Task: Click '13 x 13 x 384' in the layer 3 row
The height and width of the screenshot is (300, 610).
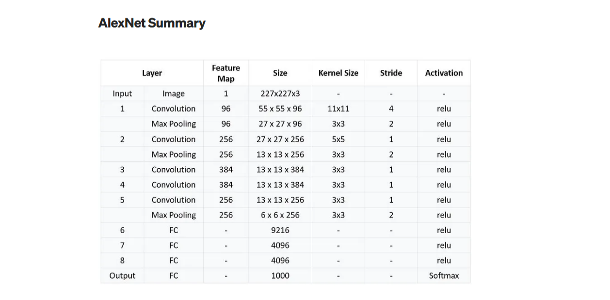Action: click(x=280, y=170)
